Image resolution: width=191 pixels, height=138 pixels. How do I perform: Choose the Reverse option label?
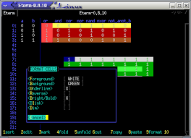38,93
